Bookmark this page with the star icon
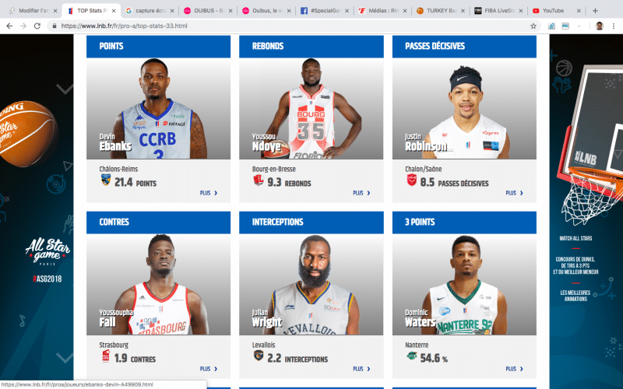This screenshot has width=623, height=389. [533, 26]
